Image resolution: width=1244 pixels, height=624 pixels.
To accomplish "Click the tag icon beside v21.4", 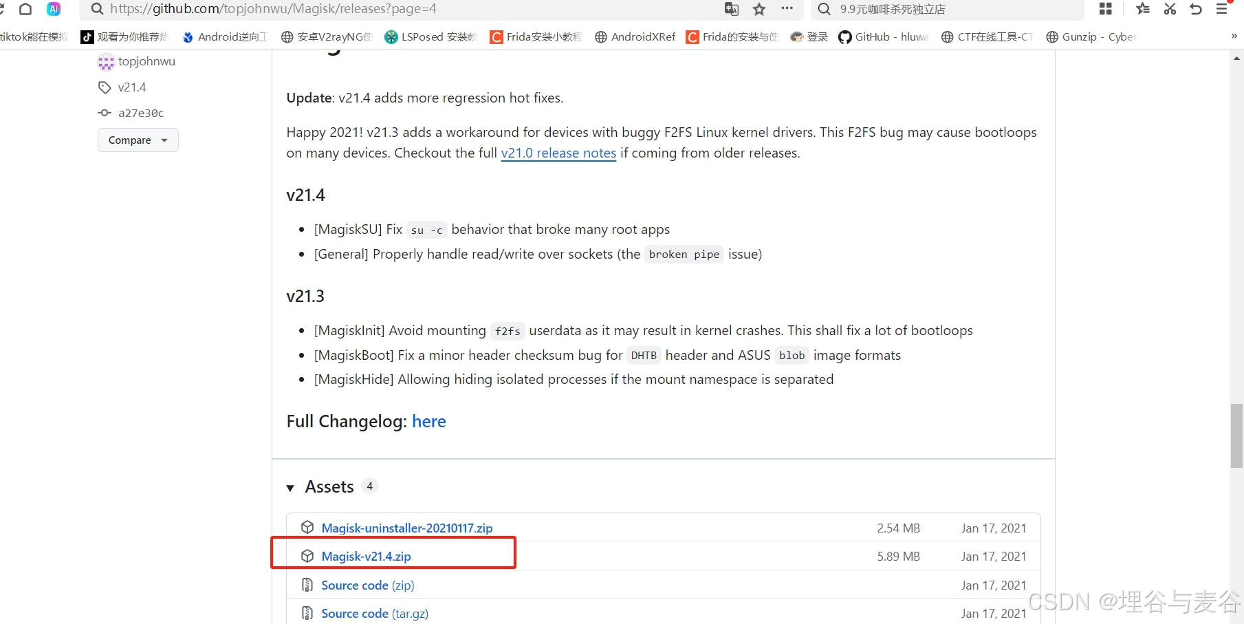I will tap(105, 87).
